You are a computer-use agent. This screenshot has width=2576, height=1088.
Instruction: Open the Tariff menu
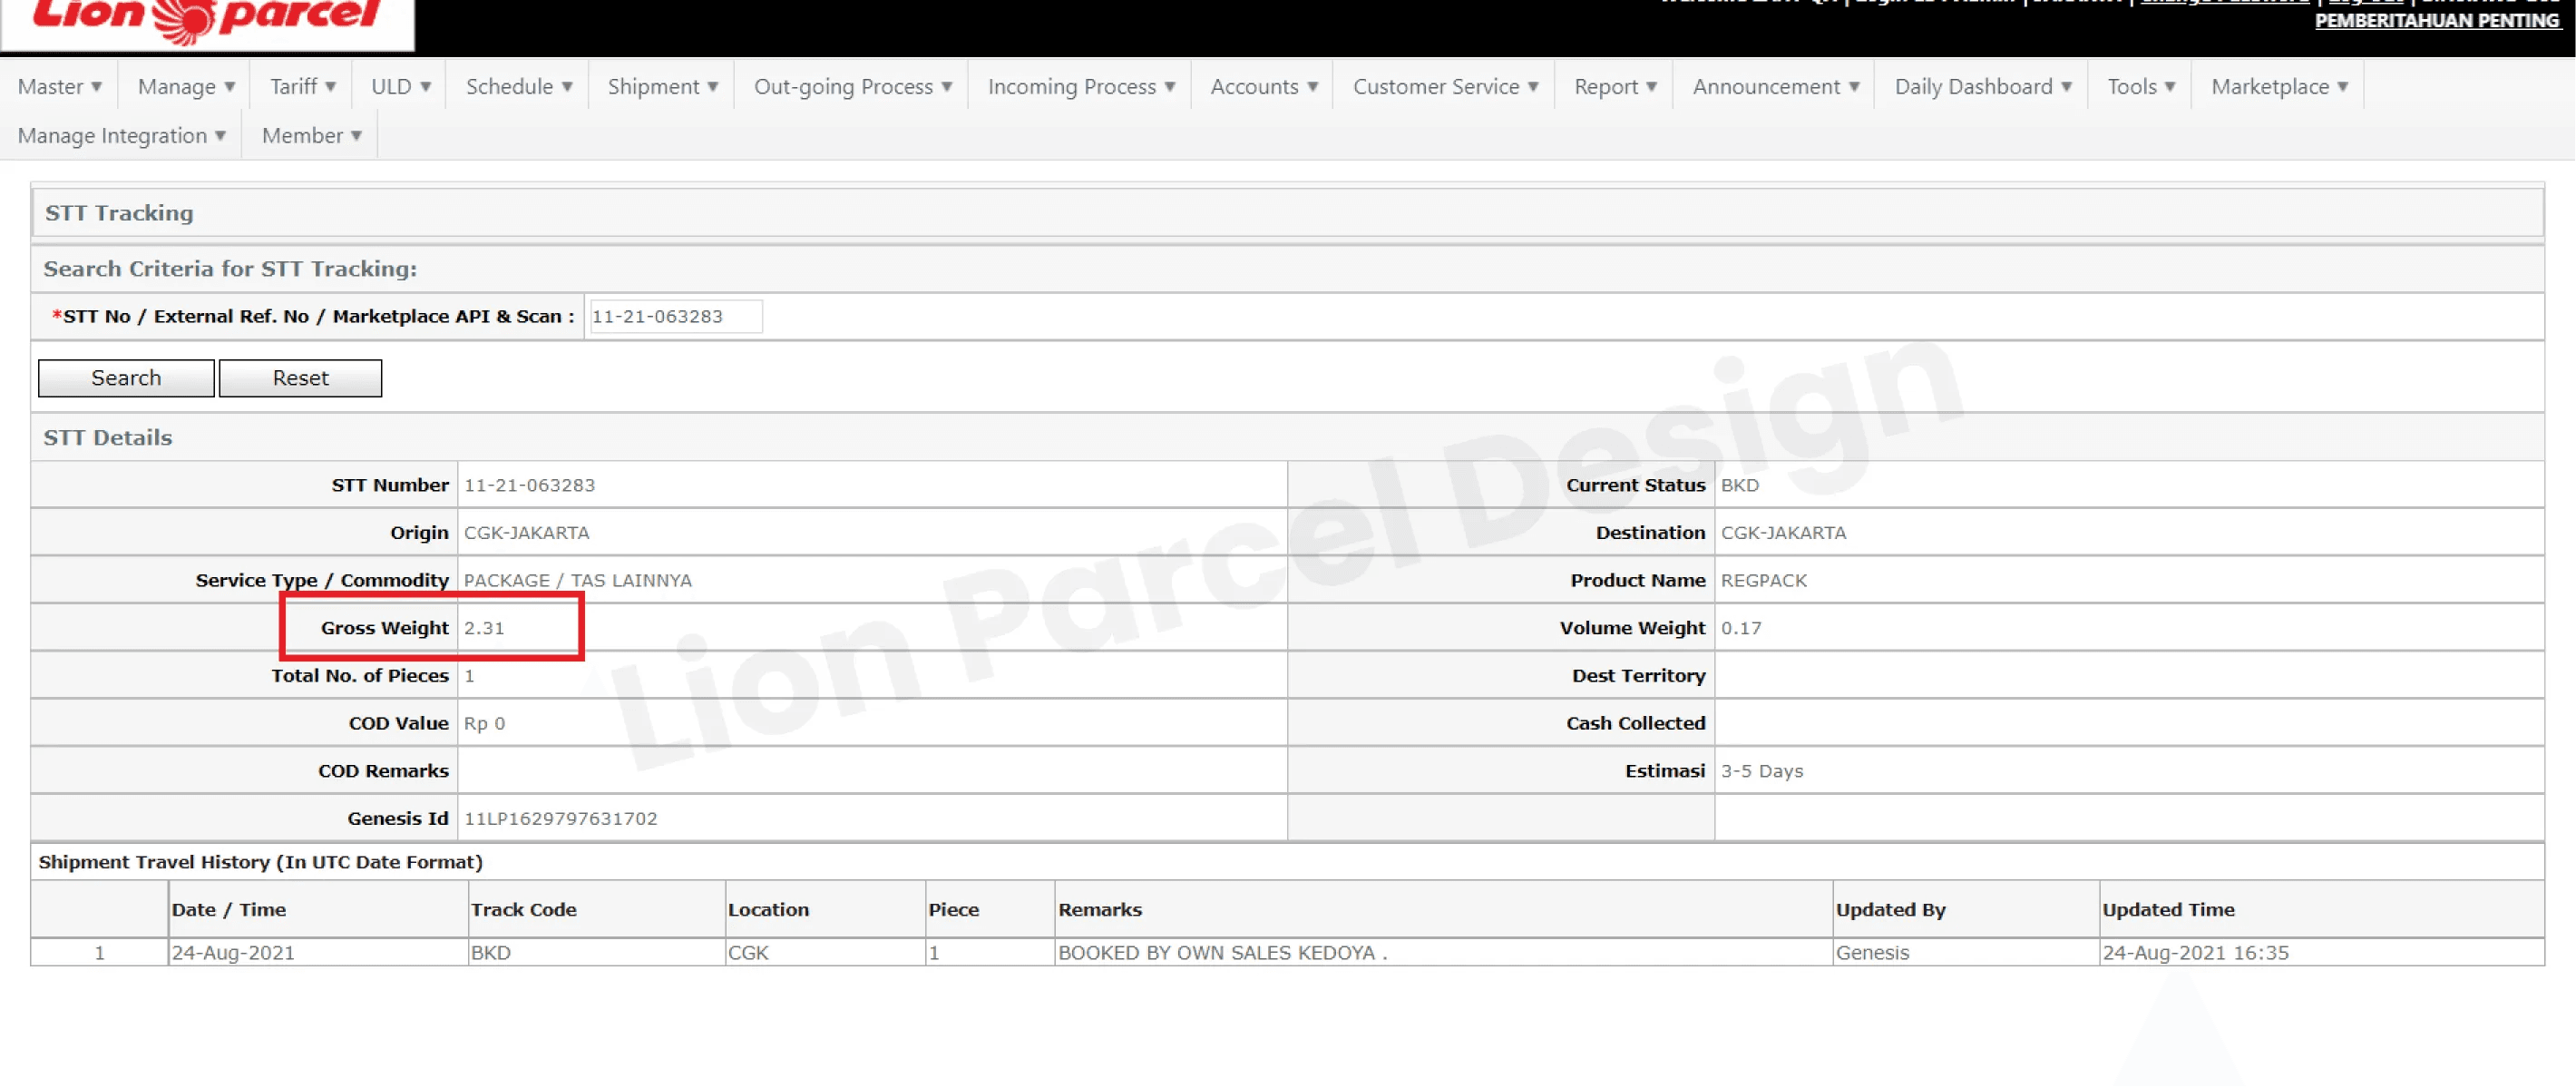pos(302,87)
